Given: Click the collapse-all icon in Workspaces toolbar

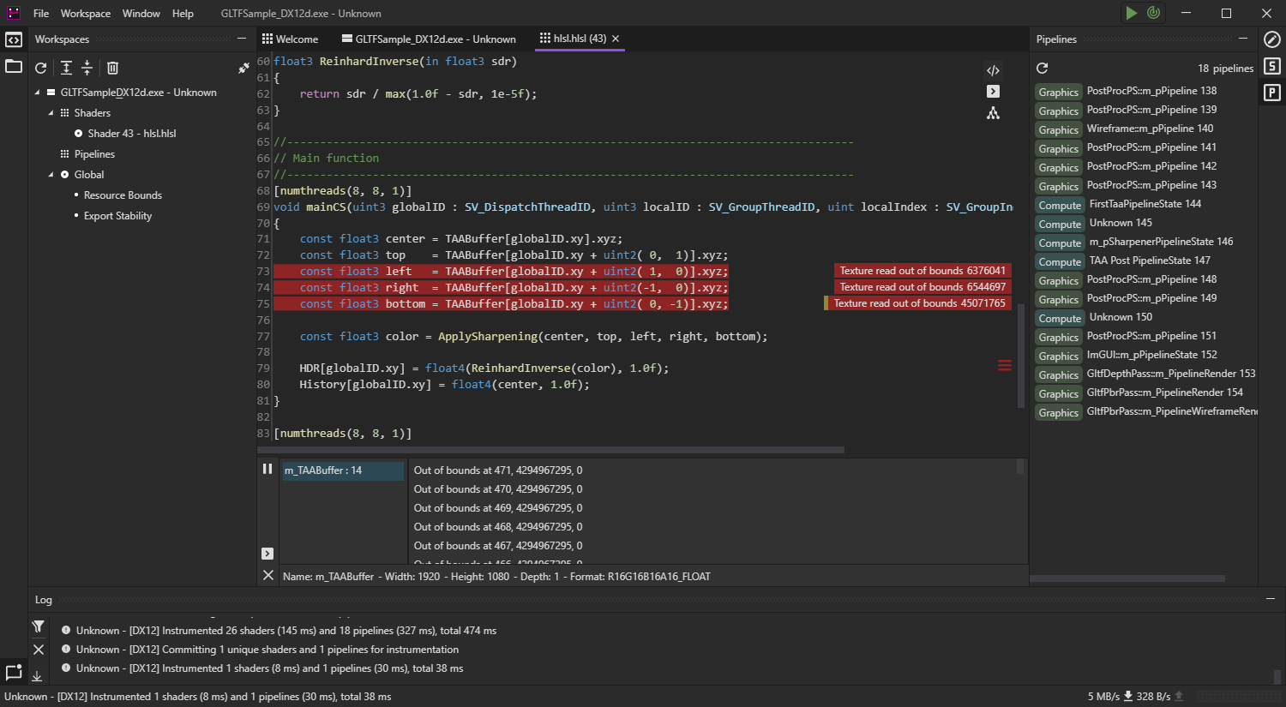Looking at the screenshot, I should pos(87,68).
